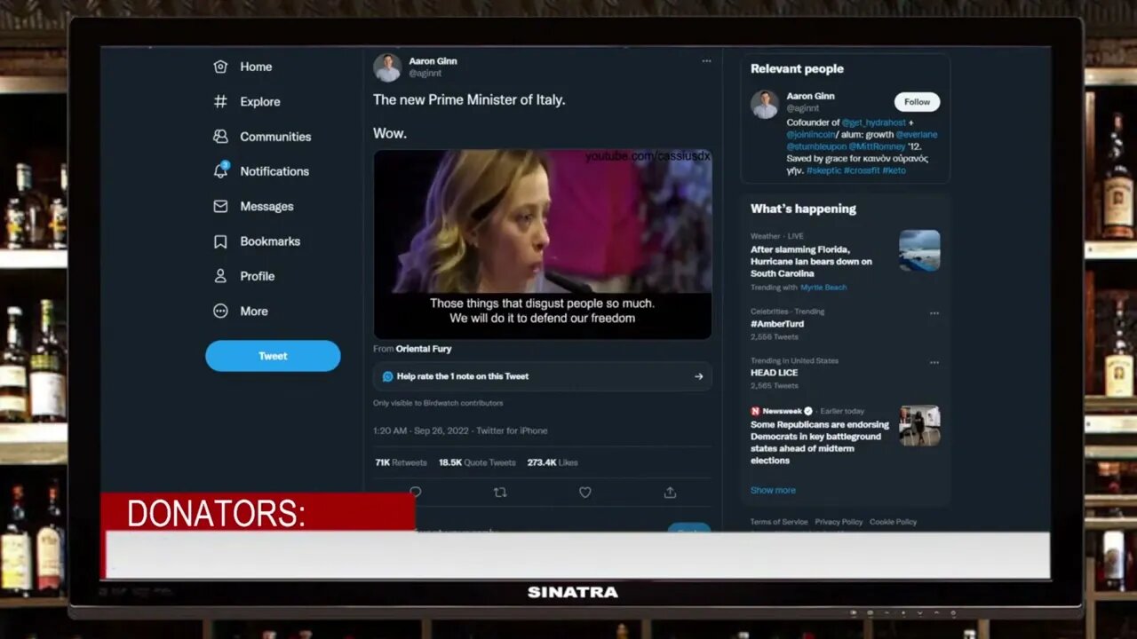1137x639 pixels.
Task: Open Aaron Ginn's tweet avatar
Action: 387,67
